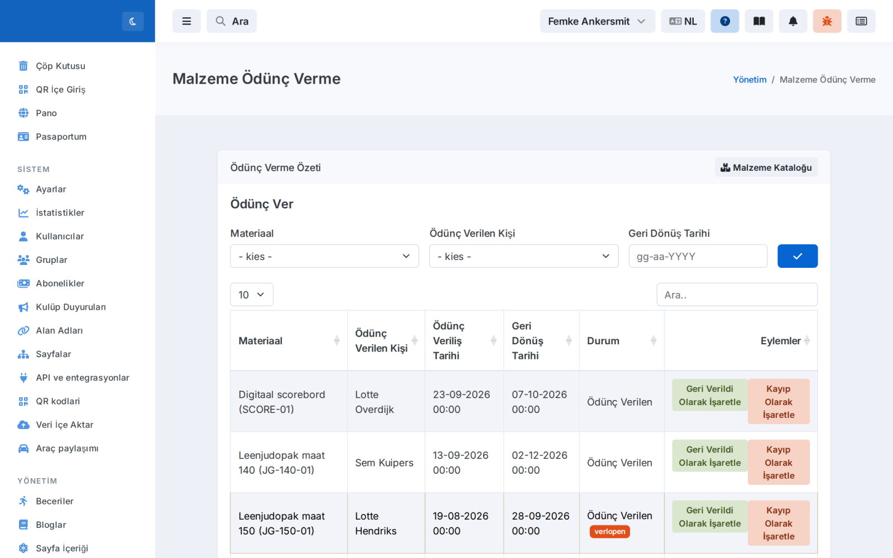The width and height of the screenshot is (893, 558).
Task: Open the help question mark icon
Action: coord(725,21)
